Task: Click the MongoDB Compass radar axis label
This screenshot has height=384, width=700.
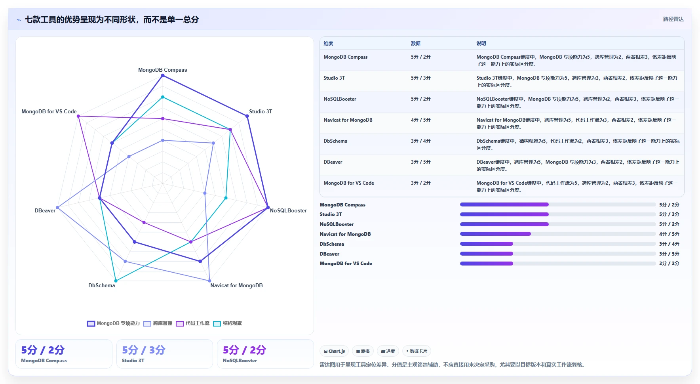Action: tap(162, 70)
